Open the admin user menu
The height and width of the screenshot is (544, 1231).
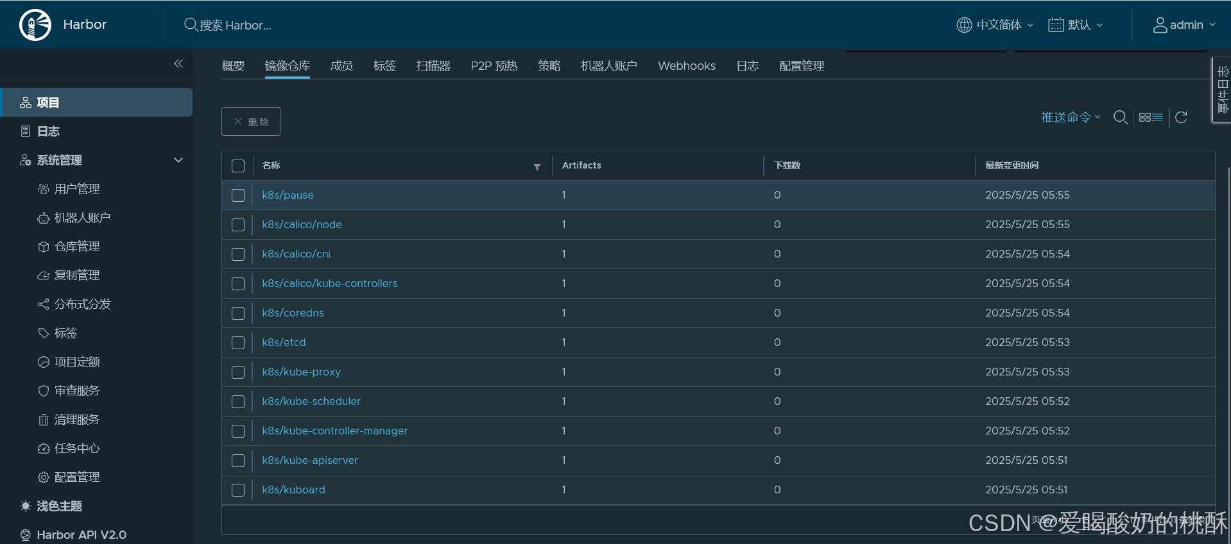1185,25
